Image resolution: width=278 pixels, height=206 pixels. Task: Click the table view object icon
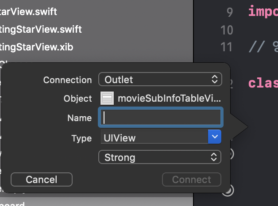107,99
